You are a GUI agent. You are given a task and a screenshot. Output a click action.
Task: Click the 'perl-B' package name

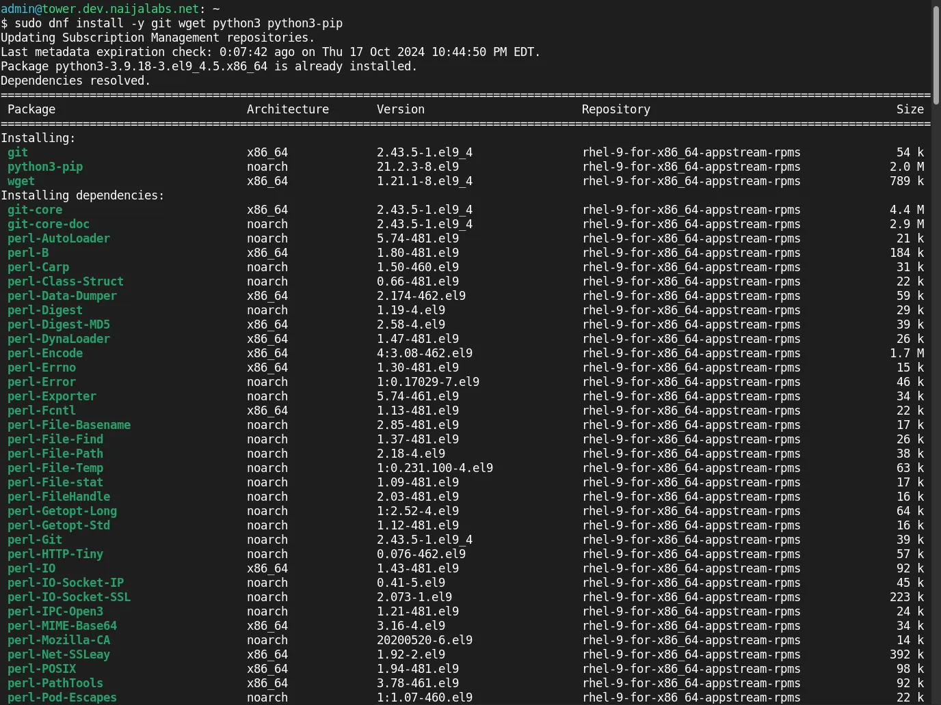pyautogui.click(x=28, y=253)
